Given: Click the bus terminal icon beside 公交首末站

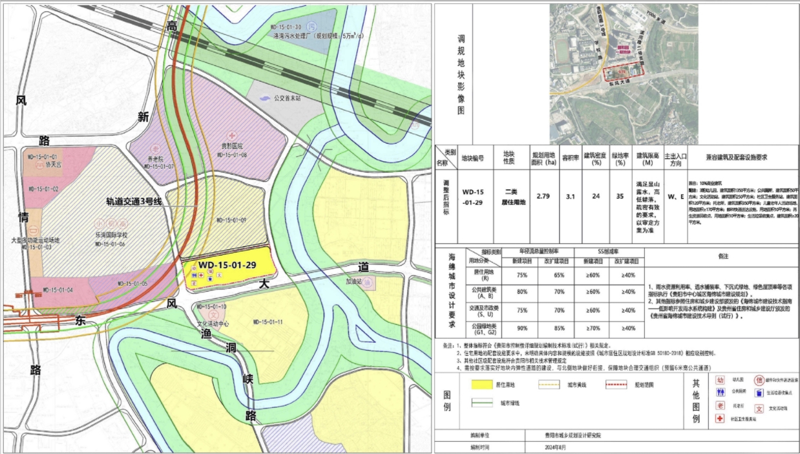Looking at the screenshot, I should pos(265,98).
